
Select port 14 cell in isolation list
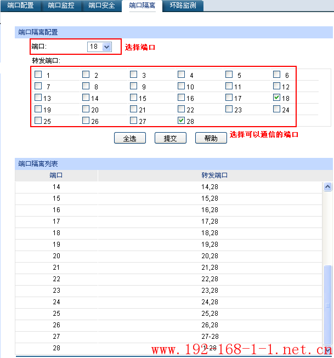pos(56,187)
